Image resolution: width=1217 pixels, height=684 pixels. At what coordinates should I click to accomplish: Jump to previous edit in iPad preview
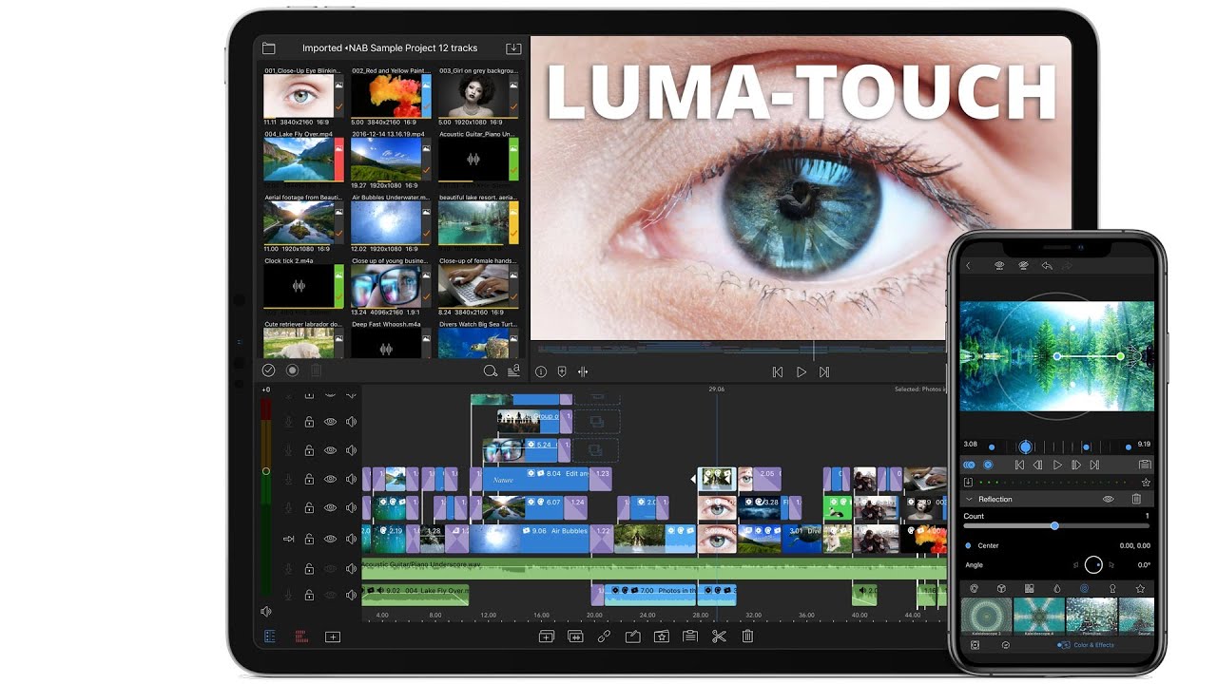point(778,372)
